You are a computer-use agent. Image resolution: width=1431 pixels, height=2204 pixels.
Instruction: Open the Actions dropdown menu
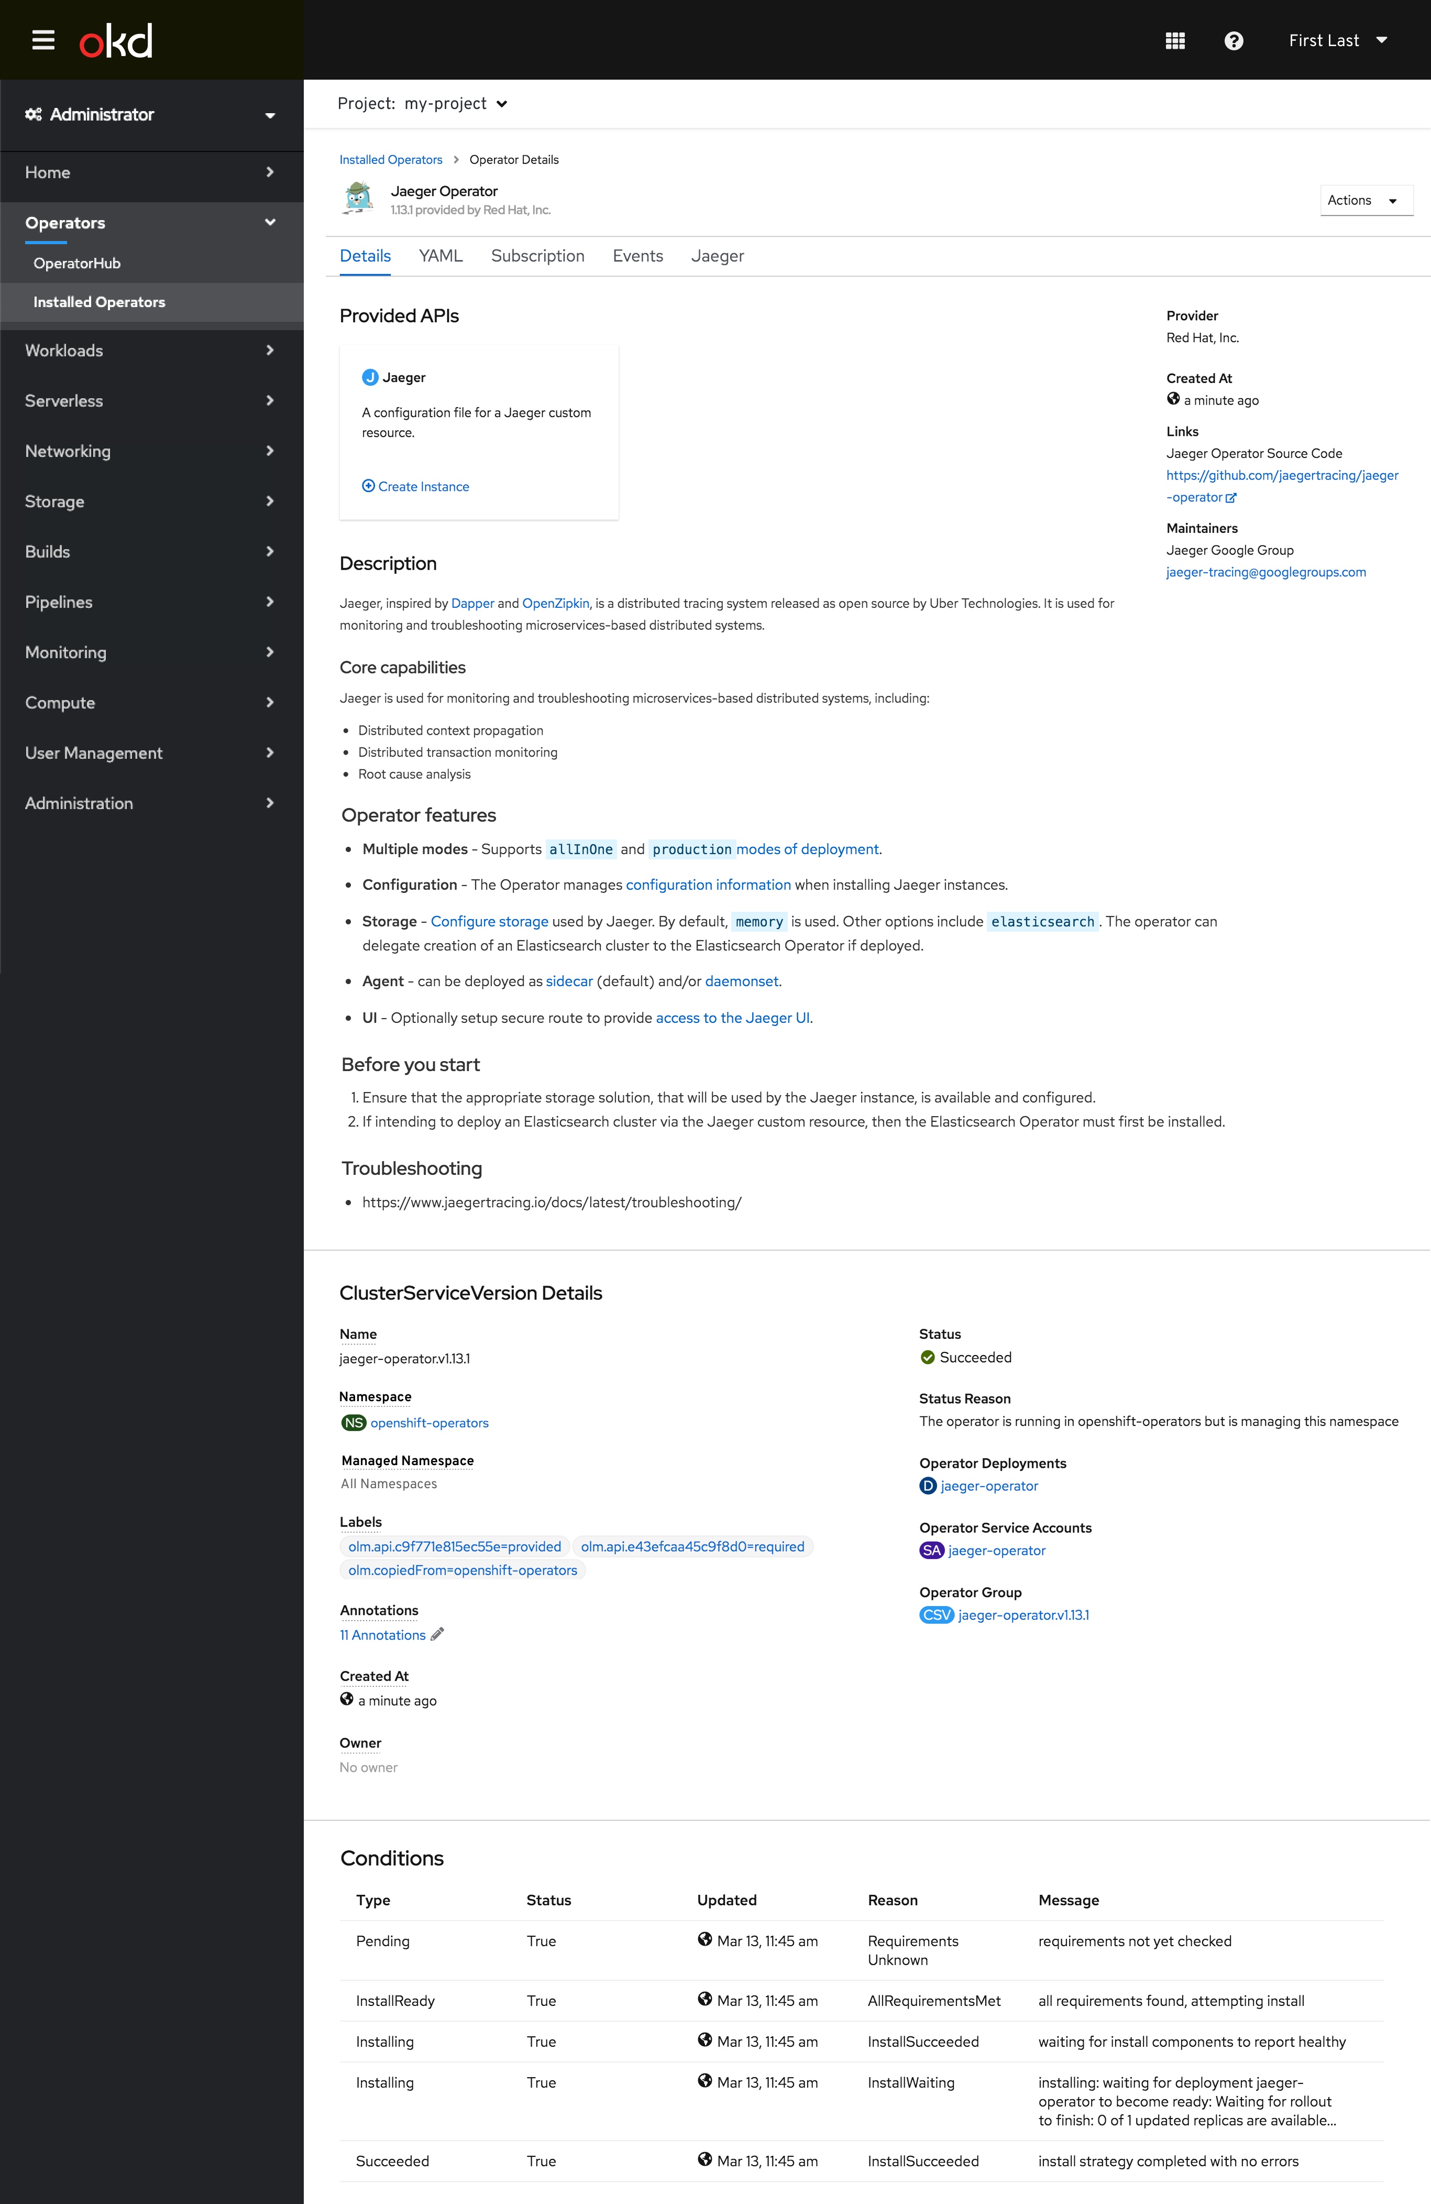(1366, 200)
